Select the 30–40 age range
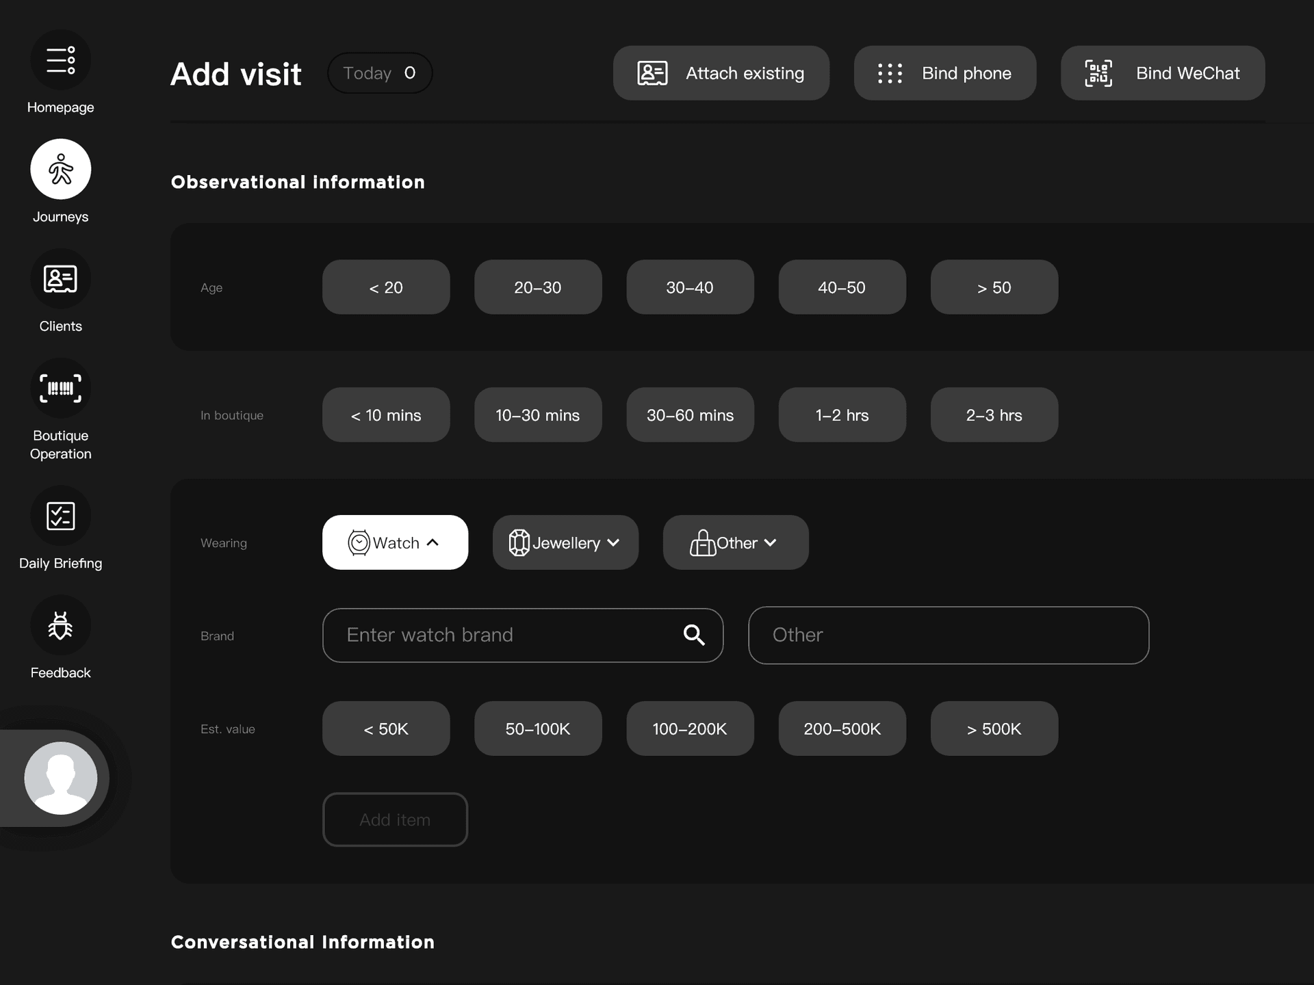1314x985 pixels. pyautogui.click(x=690, y=287)
